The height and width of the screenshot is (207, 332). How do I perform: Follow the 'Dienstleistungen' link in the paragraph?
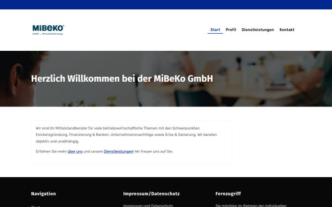tap(118, 151)
